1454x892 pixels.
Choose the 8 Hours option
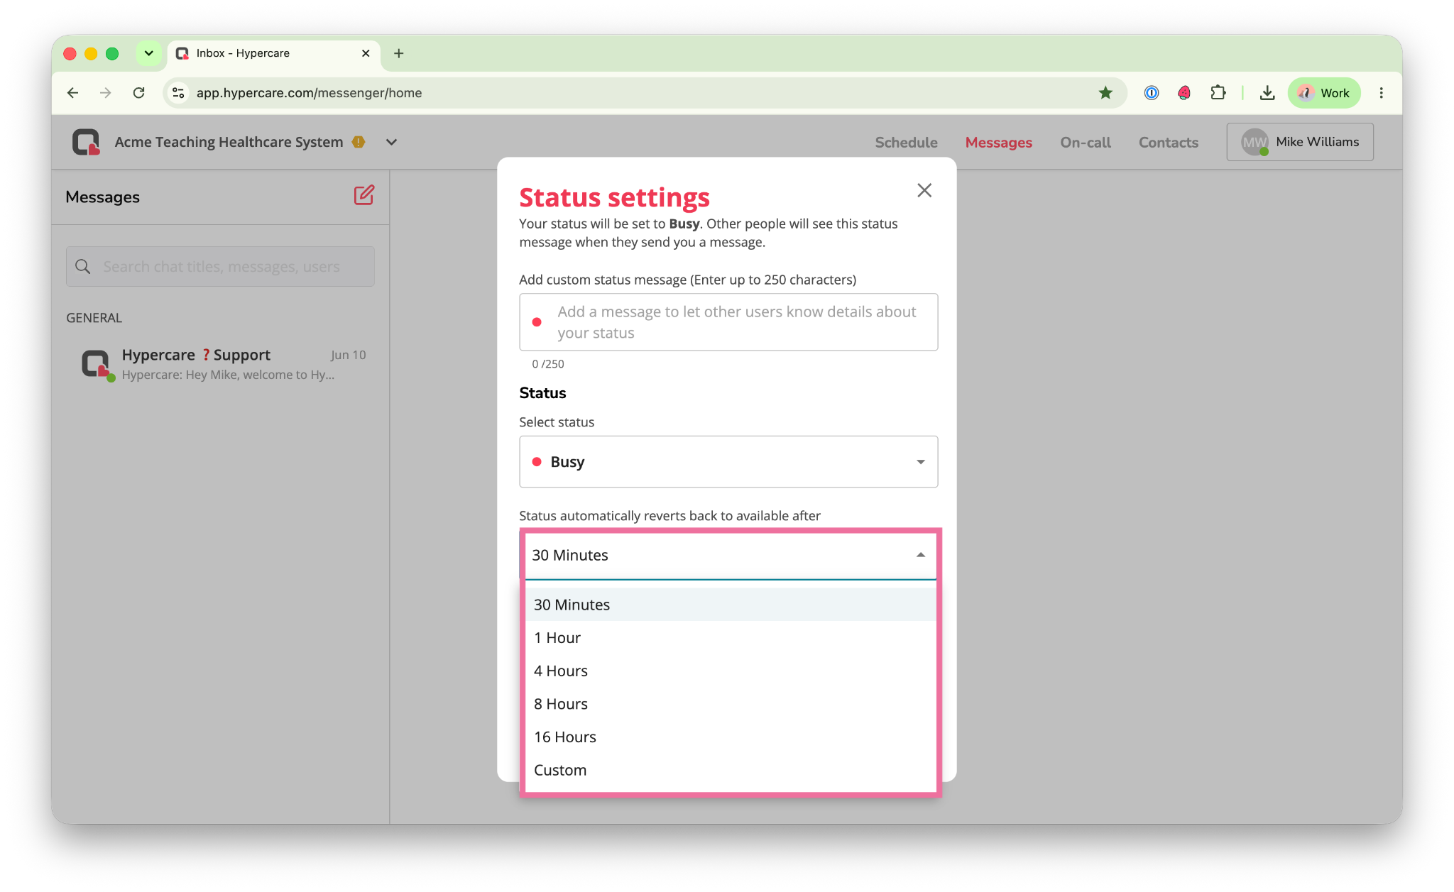[x=730, y=704]
